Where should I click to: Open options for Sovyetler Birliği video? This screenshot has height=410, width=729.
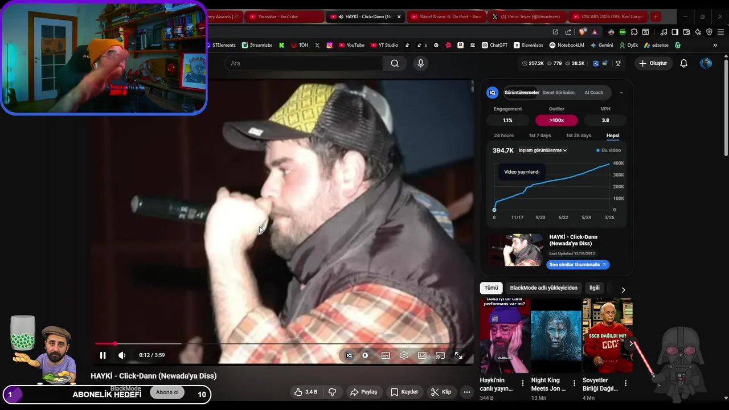(x=625, y=383)
